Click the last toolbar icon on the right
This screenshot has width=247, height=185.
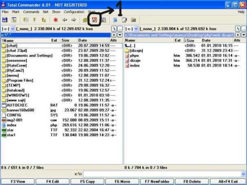click(x=133, y=20)
